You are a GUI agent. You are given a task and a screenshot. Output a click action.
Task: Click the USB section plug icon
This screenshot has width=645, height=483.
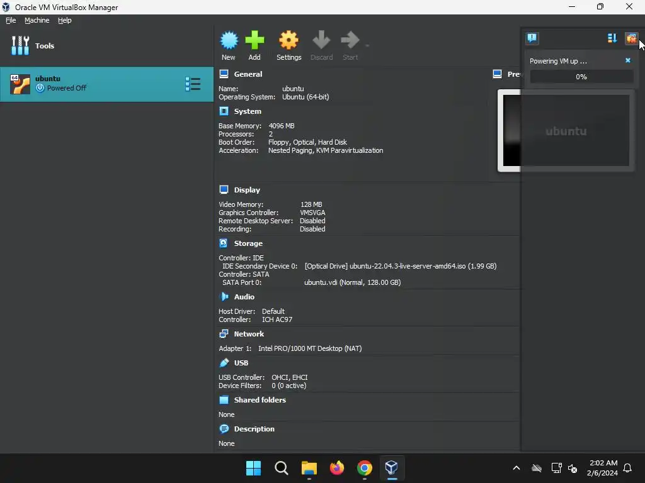pyautogui.click(x=224, y=363)
